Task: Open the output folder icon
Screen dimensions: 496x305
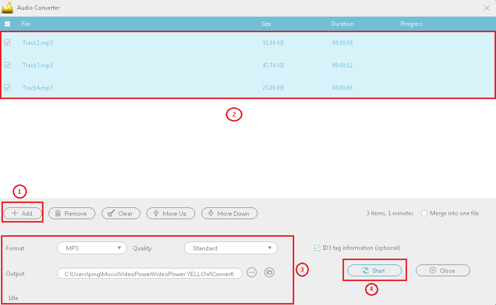Action: tap(269, 272)
